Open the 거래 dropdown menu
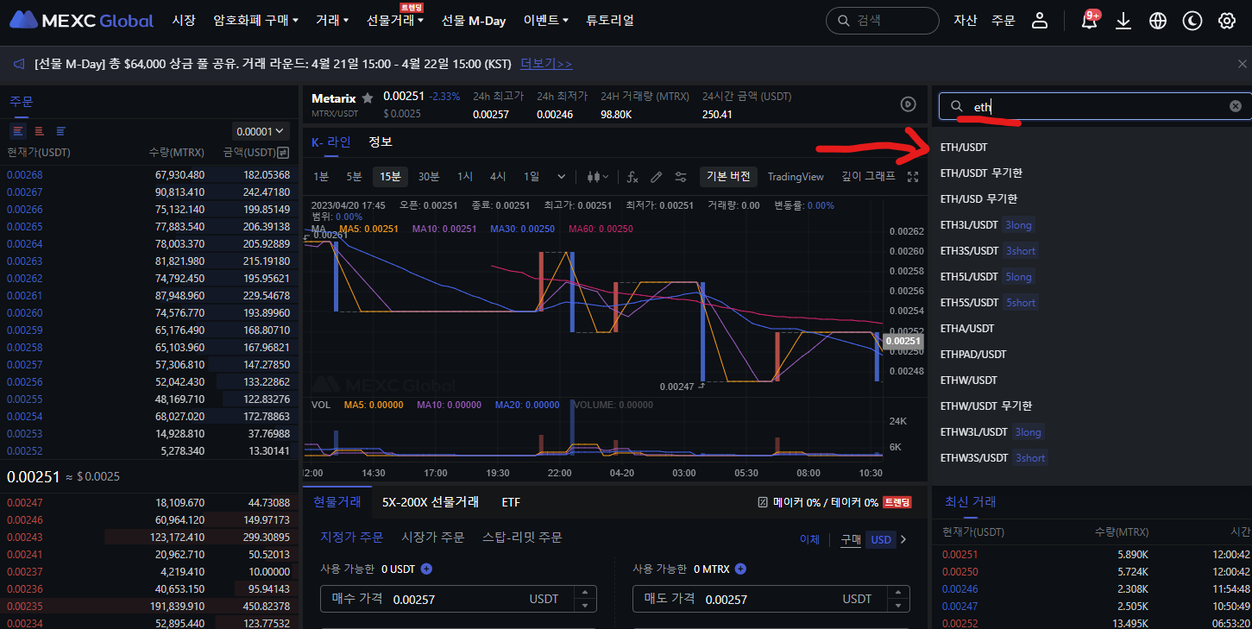1252x629 pixels. (332, 20)
